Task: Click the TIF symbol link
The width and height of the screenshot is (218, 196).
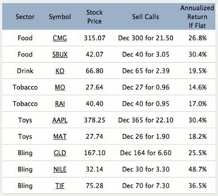Action: click(60, 186)
